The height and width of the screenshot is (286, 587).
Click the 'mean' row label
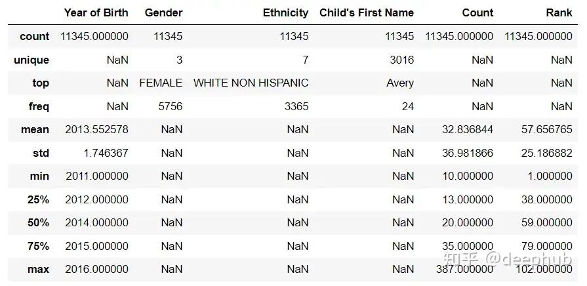point(35,130)
